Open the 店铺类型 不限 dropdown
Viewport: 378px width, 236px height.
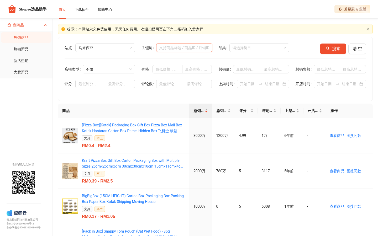pyautogui.click(x=109, y=69)
